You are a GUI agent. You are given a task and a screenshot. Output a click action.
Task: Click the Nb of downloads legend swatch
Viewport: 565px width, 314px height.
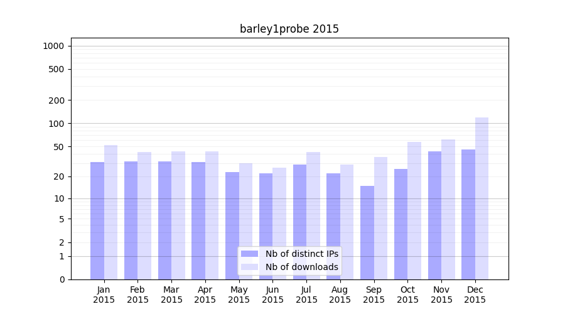pyautogui.click(x=249, y=267)
